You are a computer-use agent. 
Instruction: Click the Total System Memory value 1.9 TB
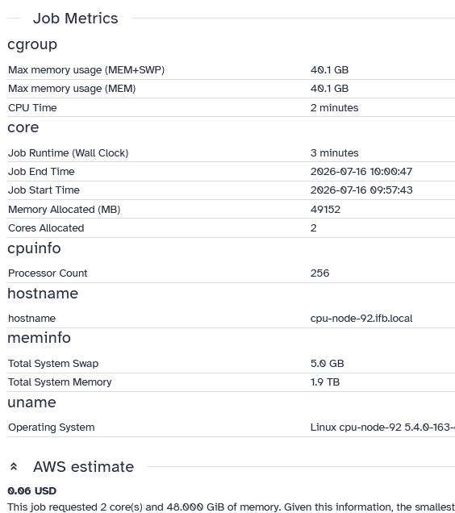tap(325, 382)
